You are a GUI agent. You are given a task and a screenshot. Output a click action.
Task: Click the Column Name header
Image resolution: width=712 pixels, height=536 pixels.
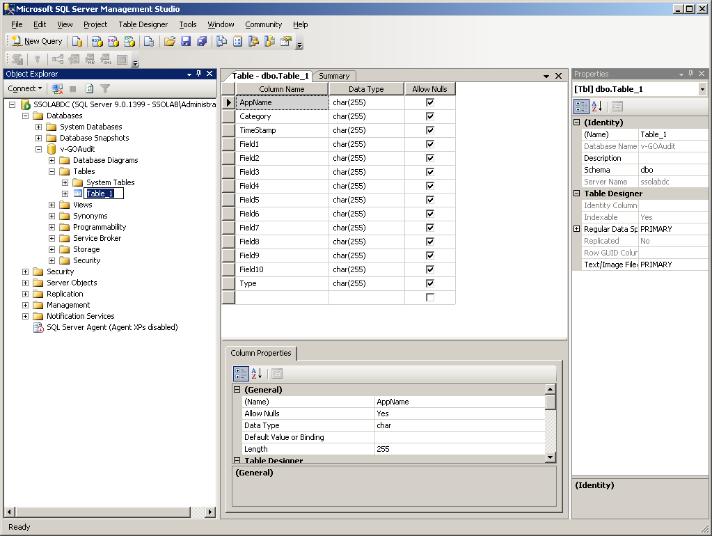[282, 89]
